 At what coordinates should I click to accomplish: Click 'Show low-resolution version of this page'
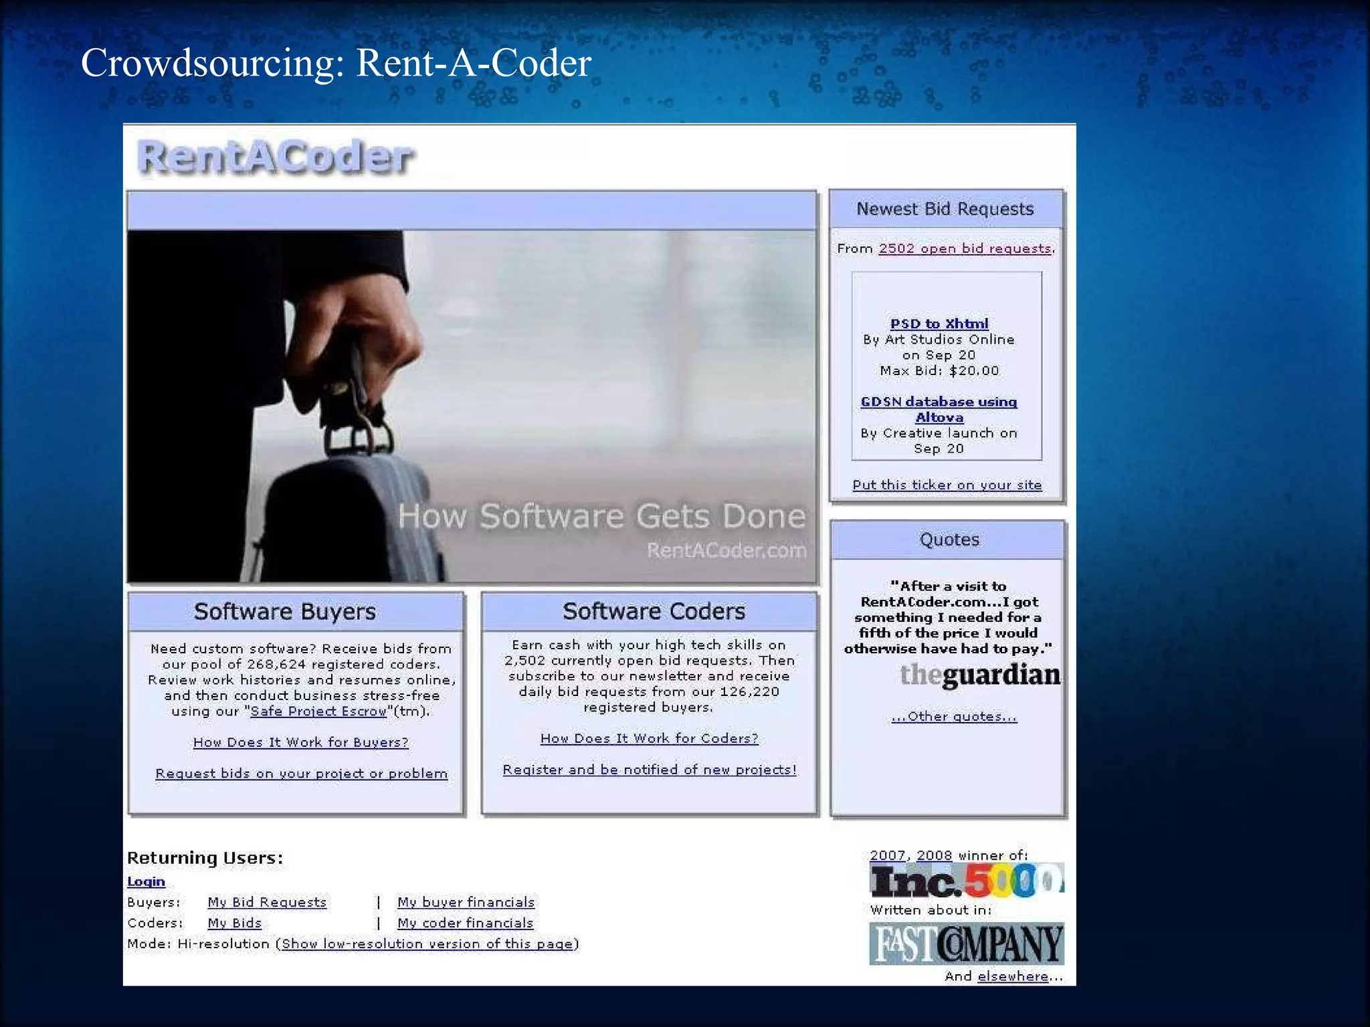point(427,944)
